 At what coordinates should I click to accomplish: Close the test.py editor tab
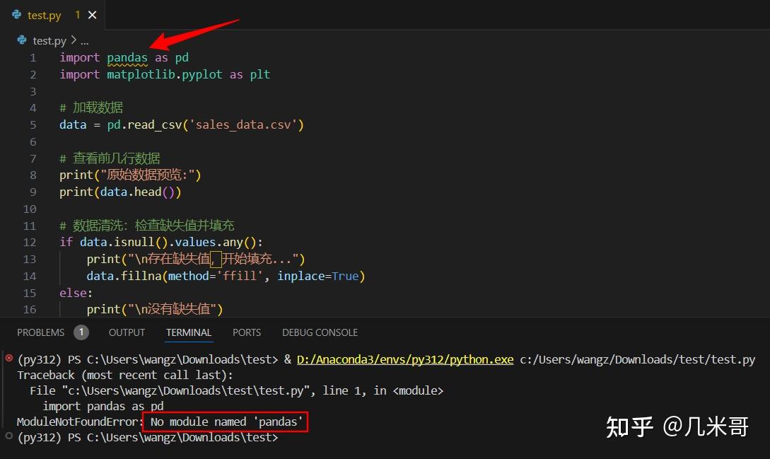point(91,14)
